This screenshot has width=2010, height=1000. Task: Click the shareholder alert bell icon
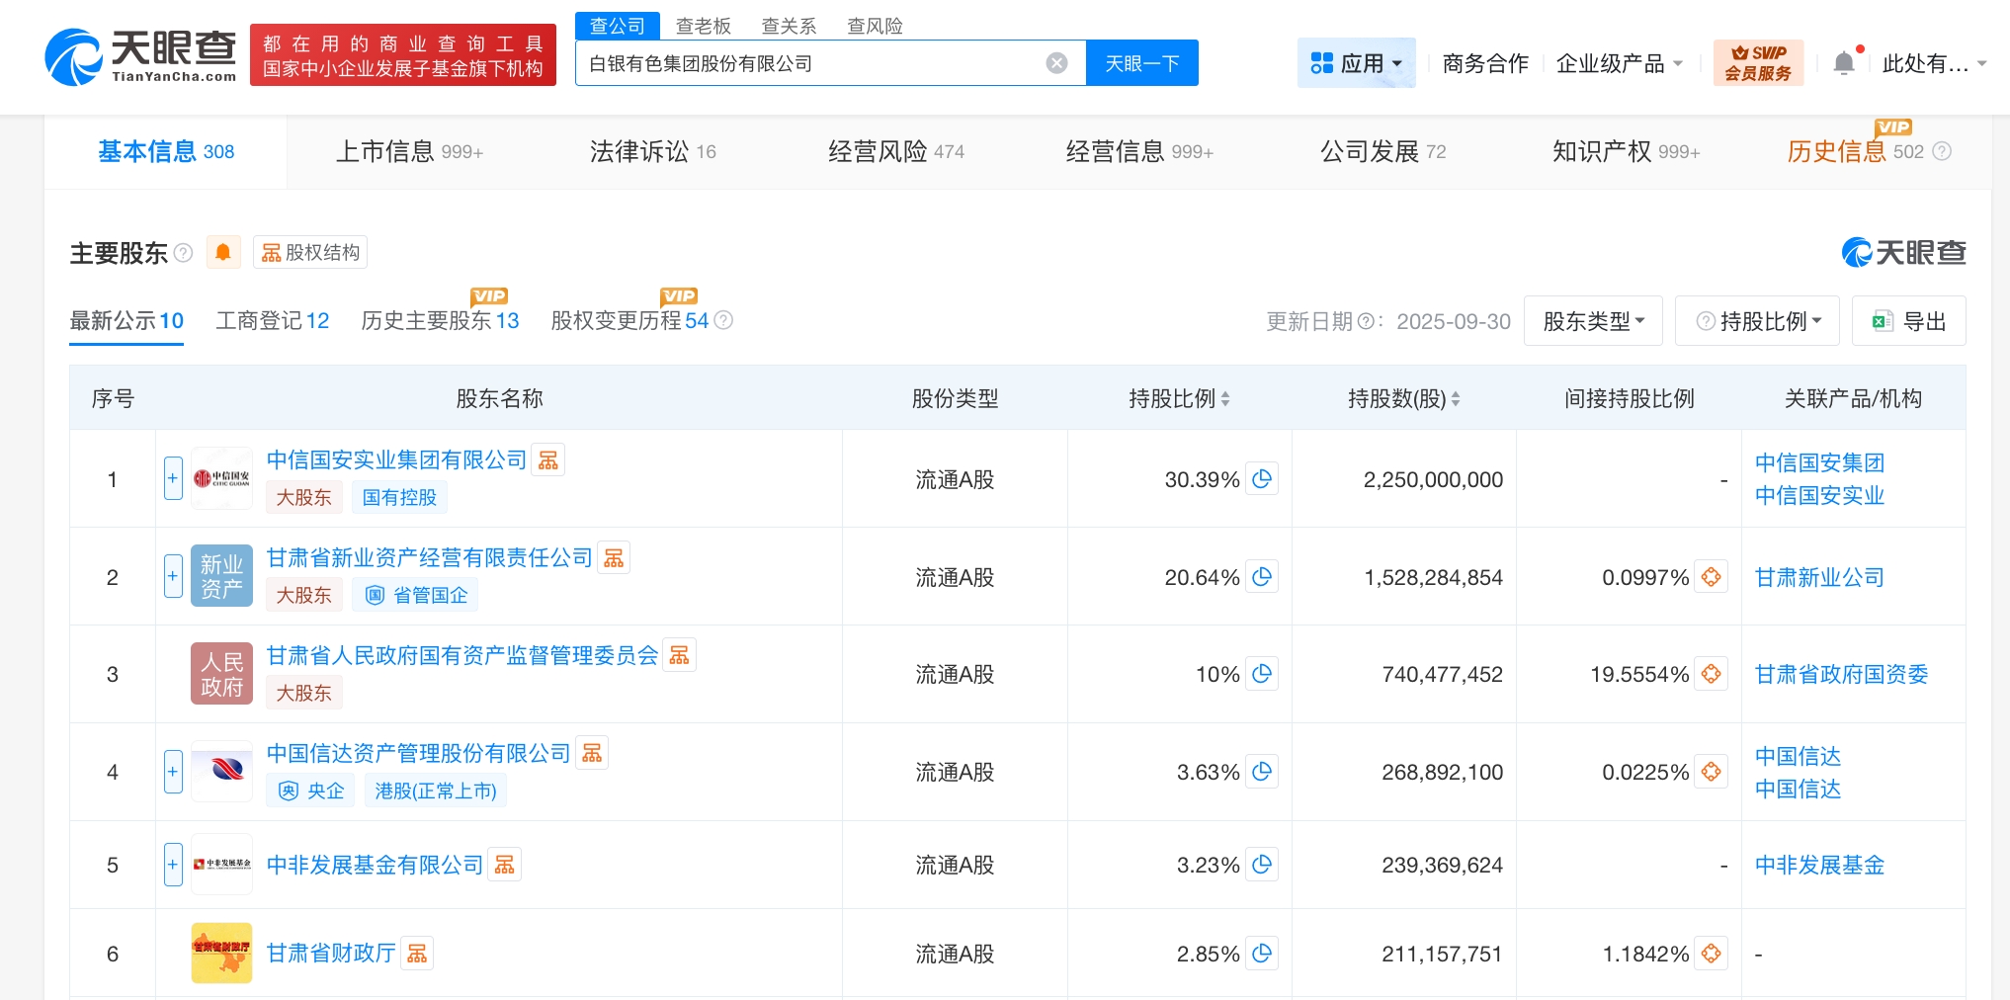click(223, 253)
